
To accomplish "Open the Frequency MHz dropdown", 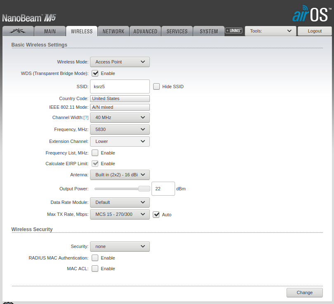I will coord(120,129).
